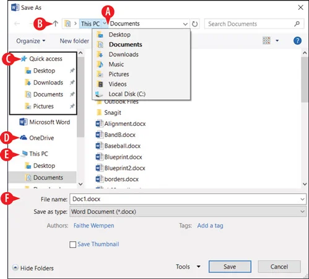
Task: Enable the Save Thumbnail checkbox
Action: pyautogui.click(x=72, y=244)
